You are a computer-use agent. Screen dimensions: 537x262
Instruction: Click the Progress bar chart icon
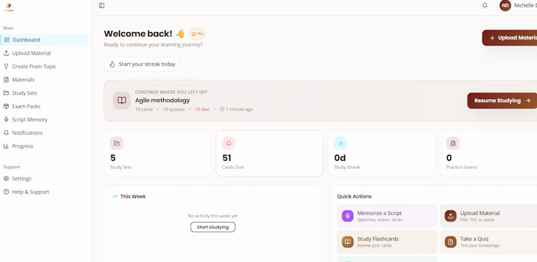6,146
